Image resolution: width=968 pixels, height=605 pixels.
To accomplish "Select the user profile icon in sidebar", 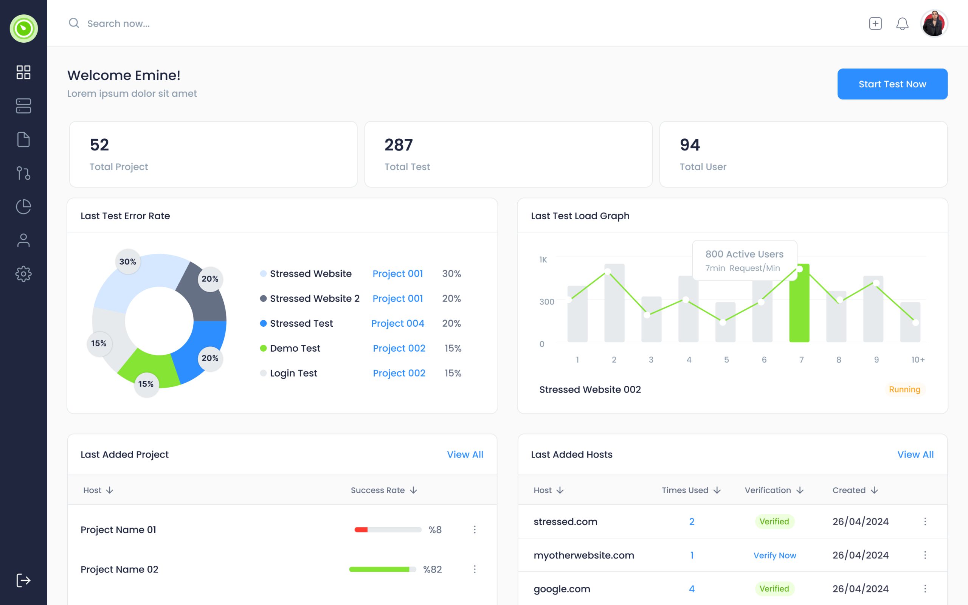I will click(x=23, y=240).
